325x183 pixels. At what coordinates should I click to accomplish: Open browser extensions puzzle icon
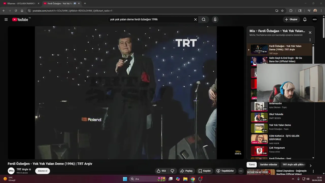tap(291, 11)
